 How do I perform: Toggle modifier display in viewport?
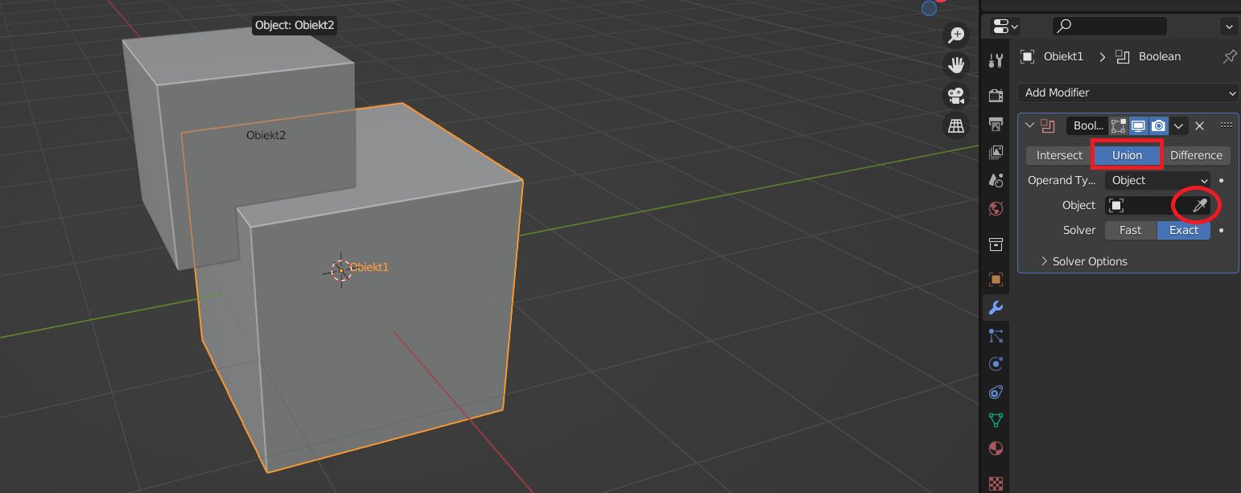[x=1138, y=125]
